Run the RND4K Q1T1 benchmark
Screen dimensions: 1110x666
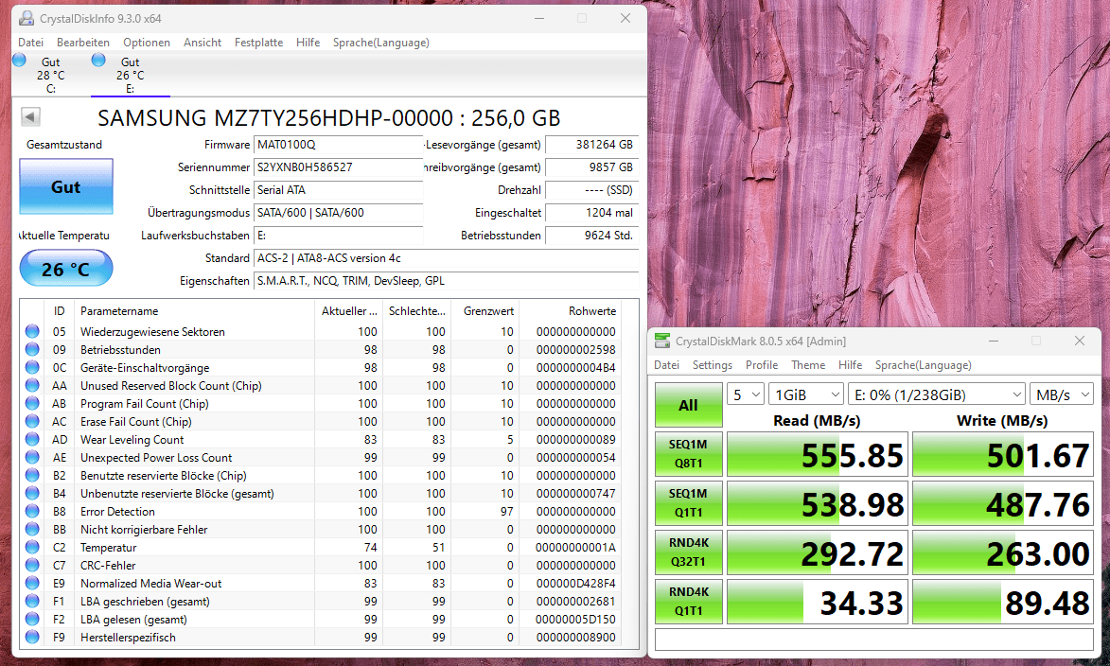click(688, 601)
